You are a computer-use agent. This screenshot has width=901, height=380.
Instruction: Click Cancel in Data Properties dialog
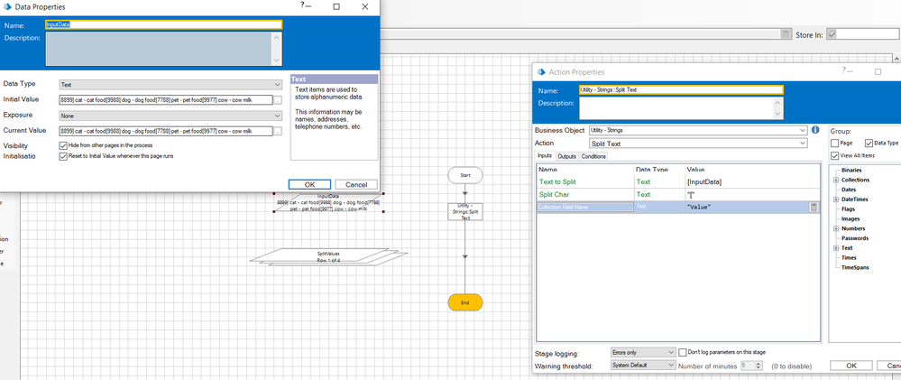click(x=355, y=184)
